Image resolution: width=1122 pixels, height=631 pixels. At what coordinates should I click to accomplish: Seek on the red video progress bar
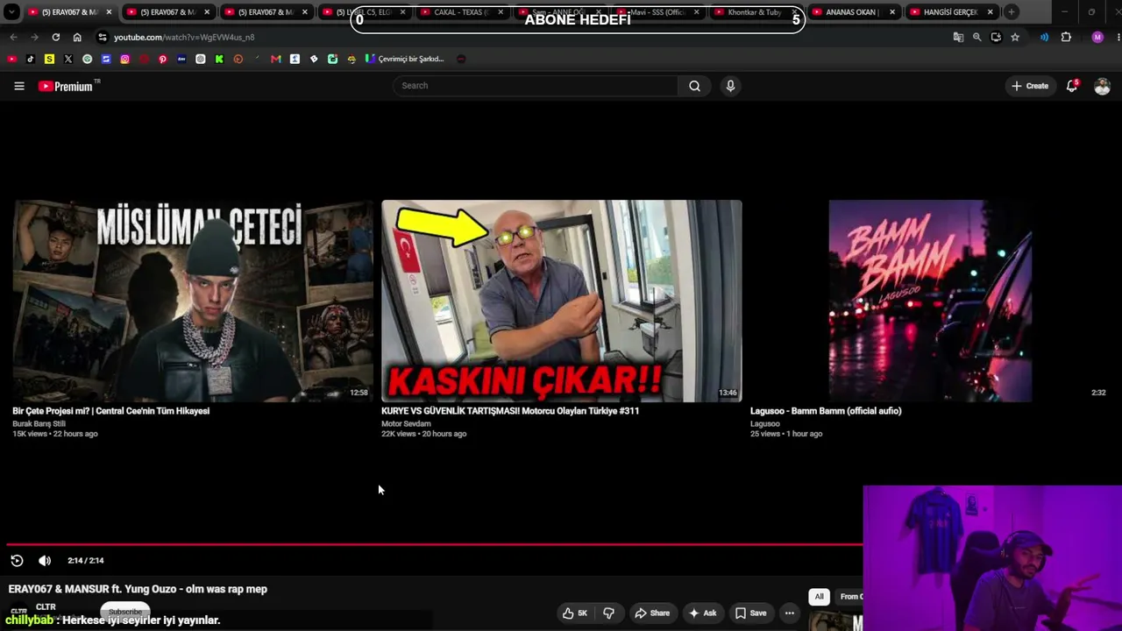point(435,544)
